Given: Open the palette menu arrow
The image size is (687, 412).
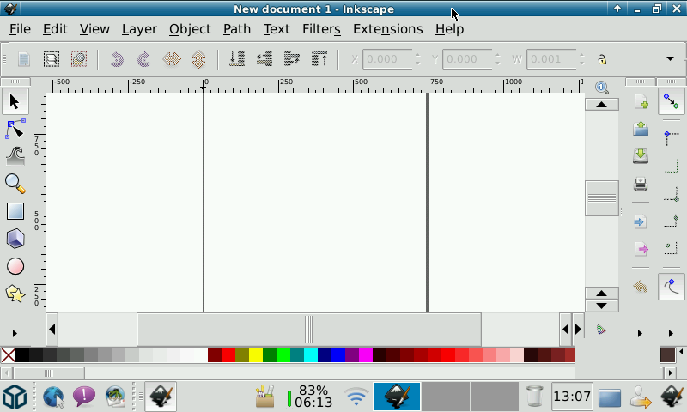Looking at the screenshot, I should [681, 351].
